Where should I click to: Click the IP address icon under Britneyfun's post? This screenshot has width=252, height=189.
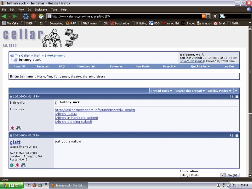pos(19,128)
